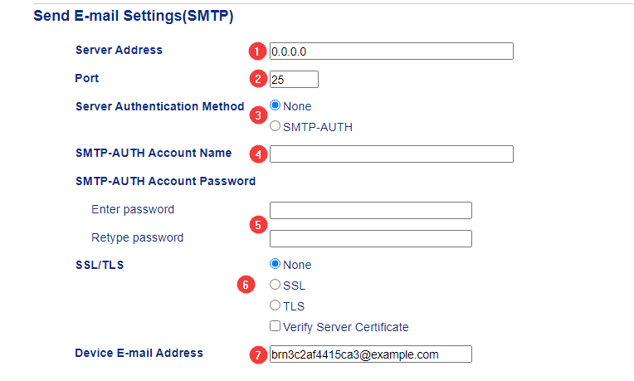Focus the Server Address field

click(392, 51)
